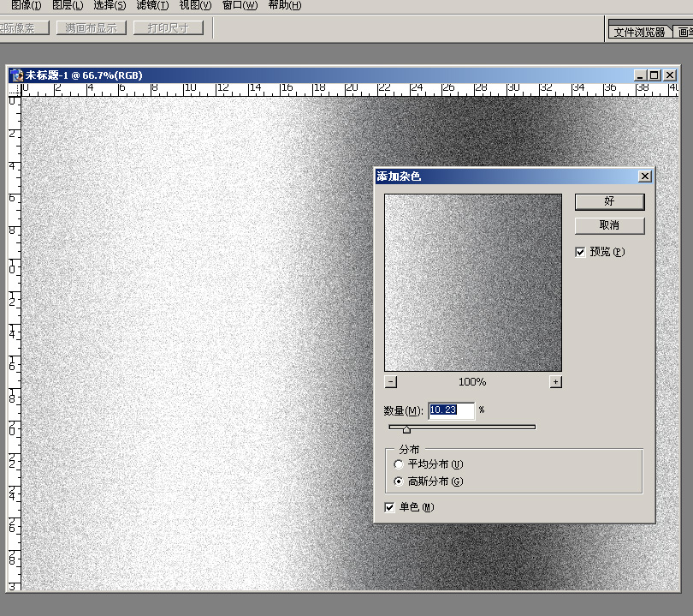Click the noise preview thumbnail in dialog
Screen dimensions: 693x616
[473, 283]
